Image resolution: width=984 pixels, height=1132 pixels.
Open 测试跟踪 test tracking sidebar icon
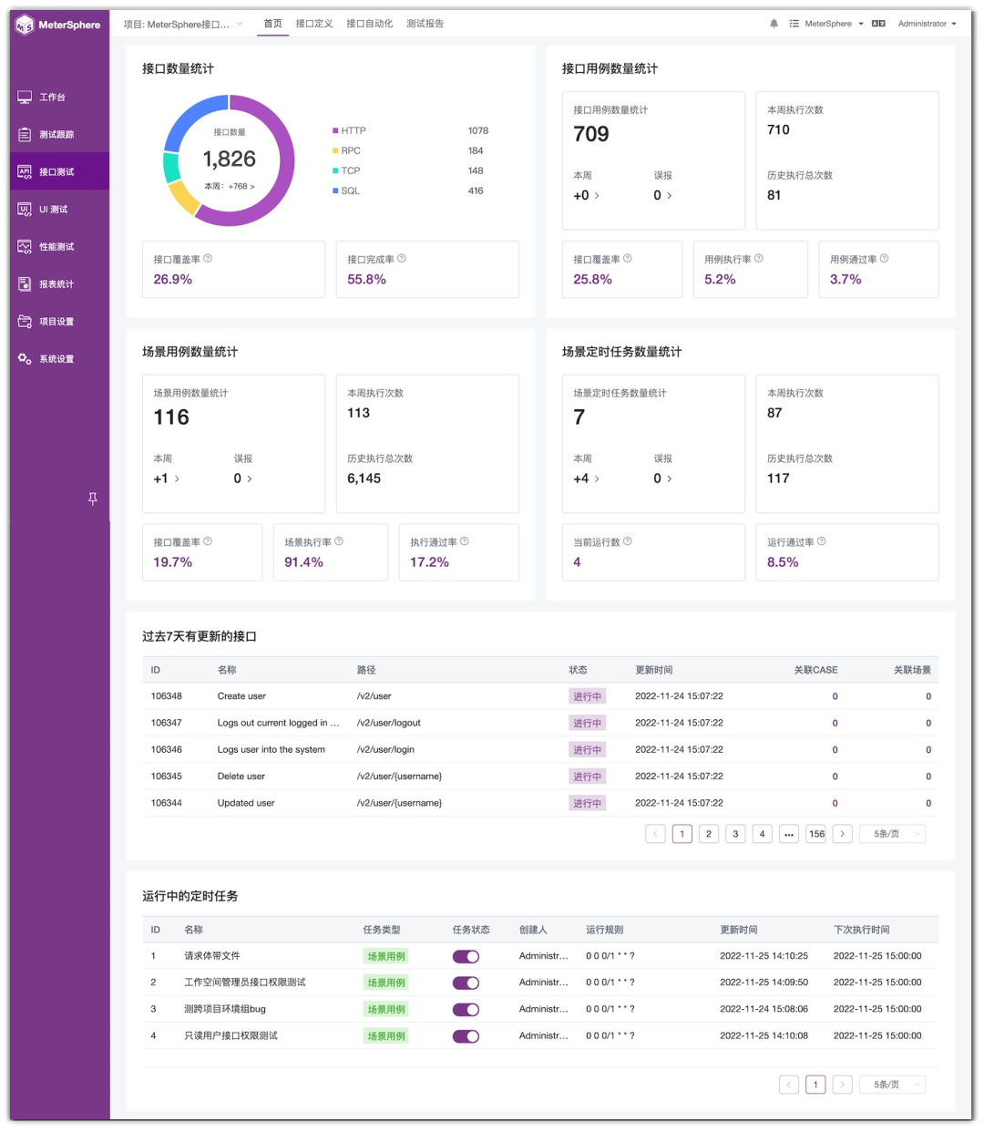point(25,134)
